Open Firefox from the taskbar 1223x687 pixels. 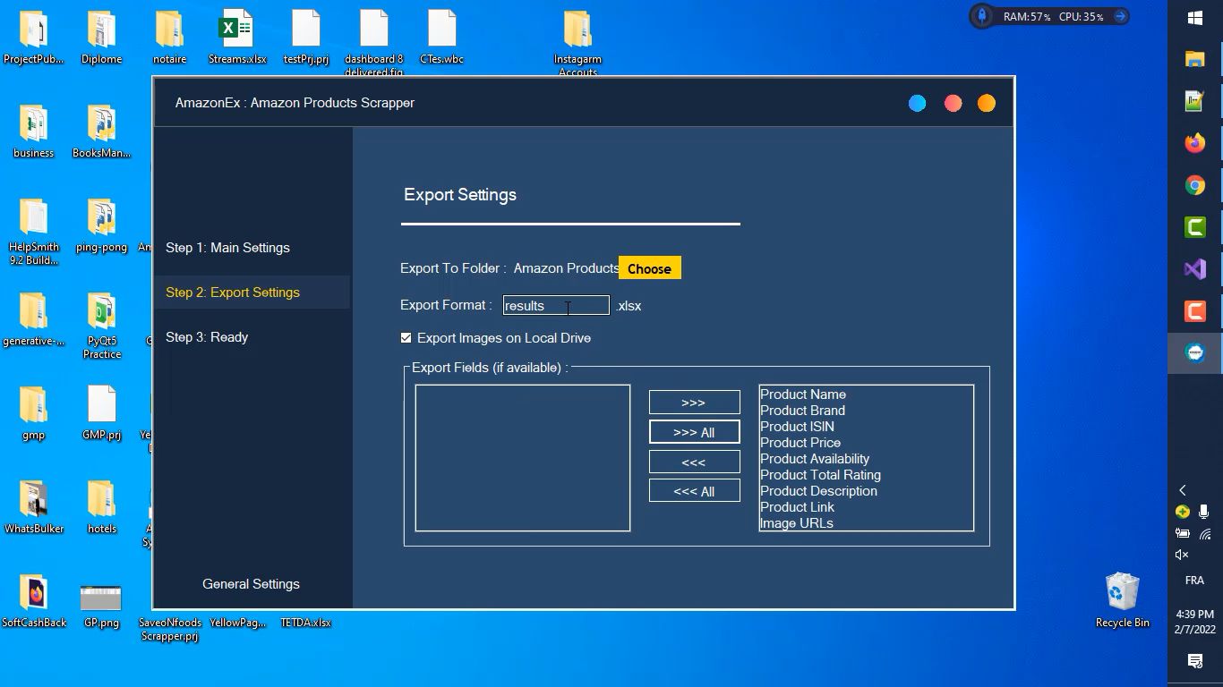(1194, 143)
